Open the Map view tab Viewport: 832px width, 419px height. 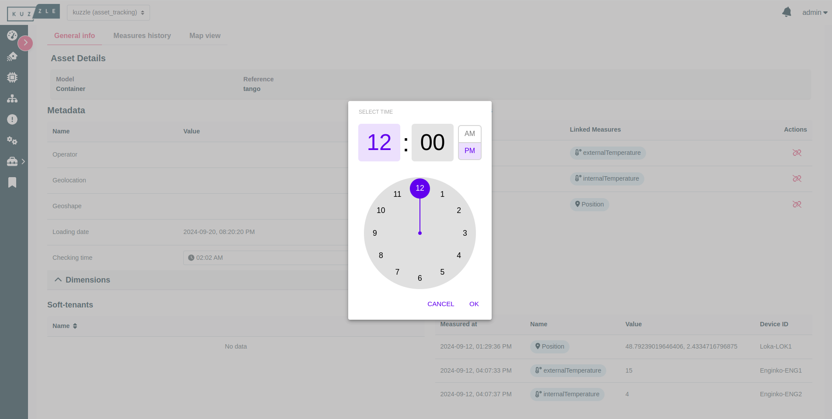pos(205,35)
